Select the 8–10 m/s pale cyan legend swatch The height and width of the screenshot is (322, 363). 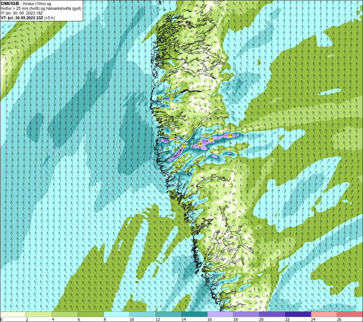pos(117,314)
